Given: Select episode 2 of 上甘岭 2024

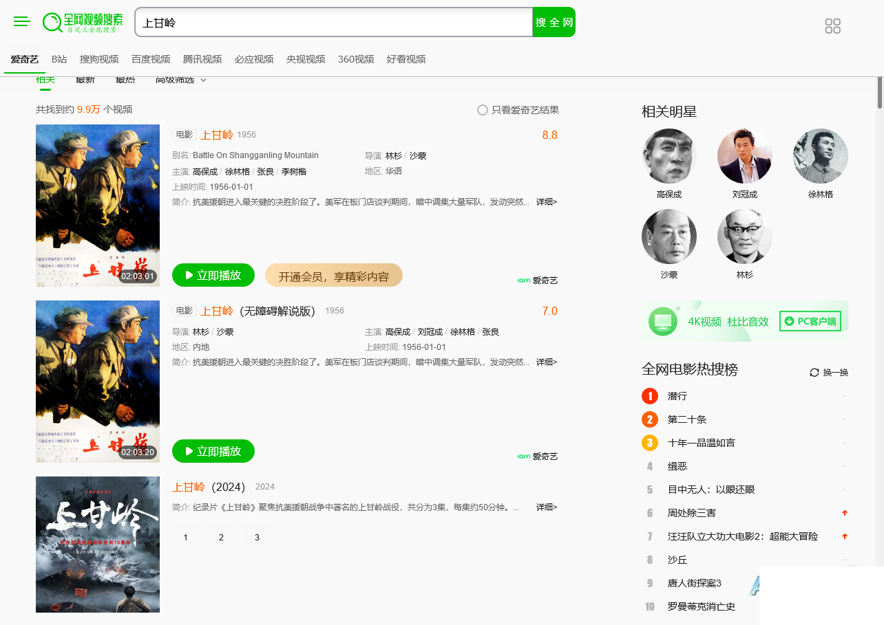Looking at the screenshot, I should coord(221,537).
